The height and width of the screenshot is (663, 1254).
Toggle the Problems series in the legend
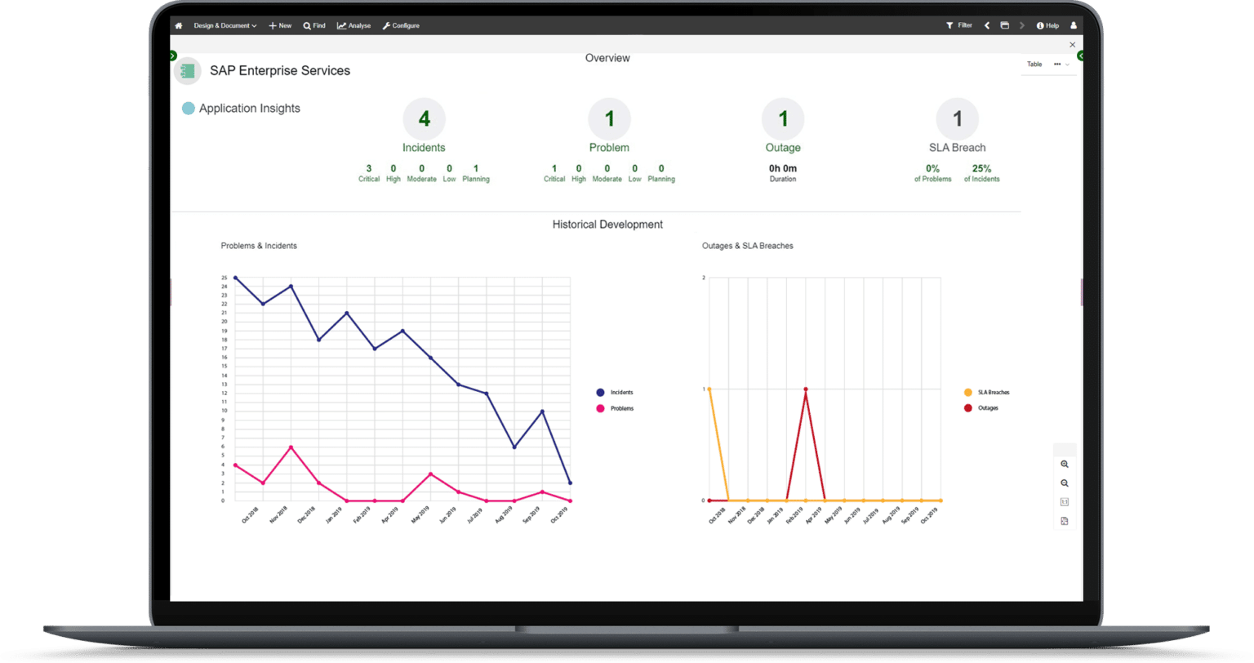click(614, 408)
